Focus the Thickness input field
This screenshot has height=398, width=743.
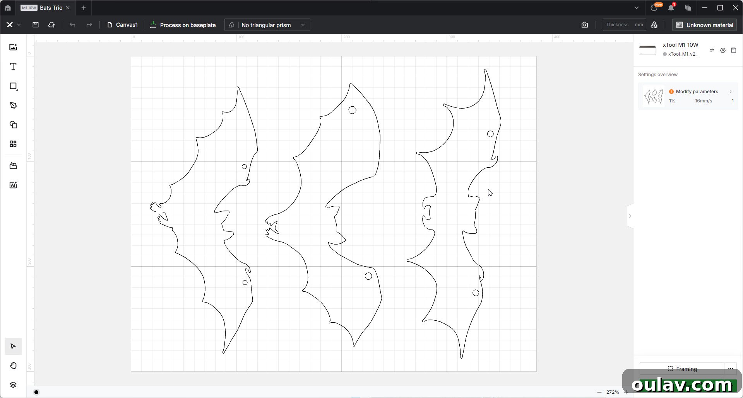point(624,25)
